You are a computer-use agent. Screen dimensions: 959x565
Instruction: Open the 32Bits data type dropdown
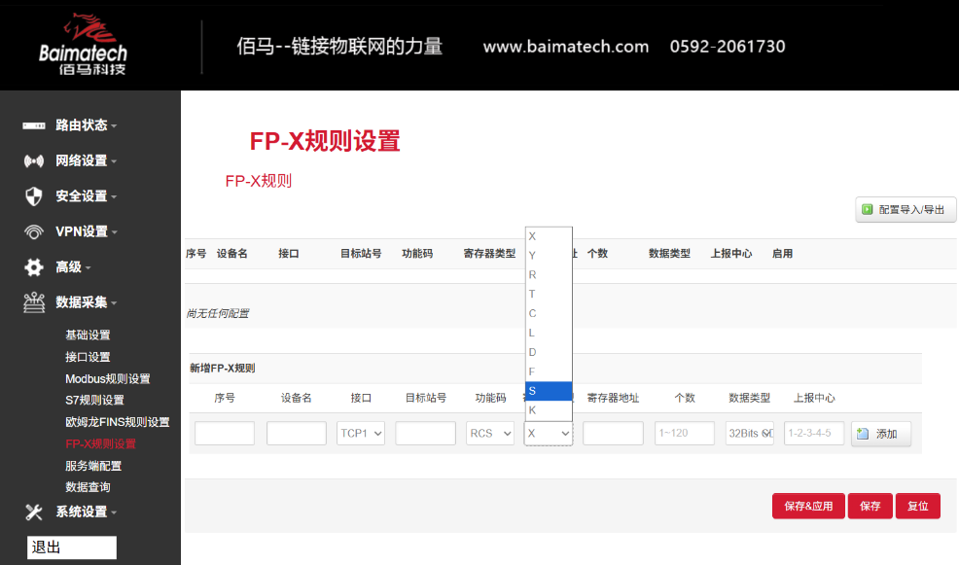pos(749,433)
